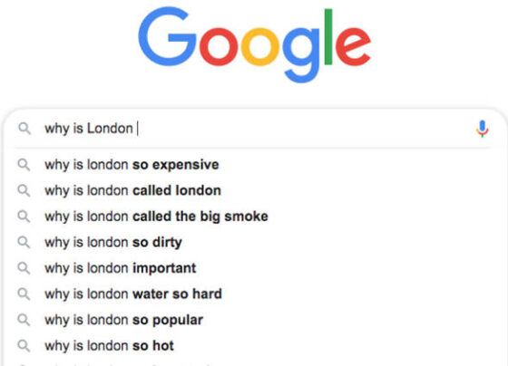Click magnifier icon beside 'called the big smoke'
The image size is (508, 366).
coord(24,217)
